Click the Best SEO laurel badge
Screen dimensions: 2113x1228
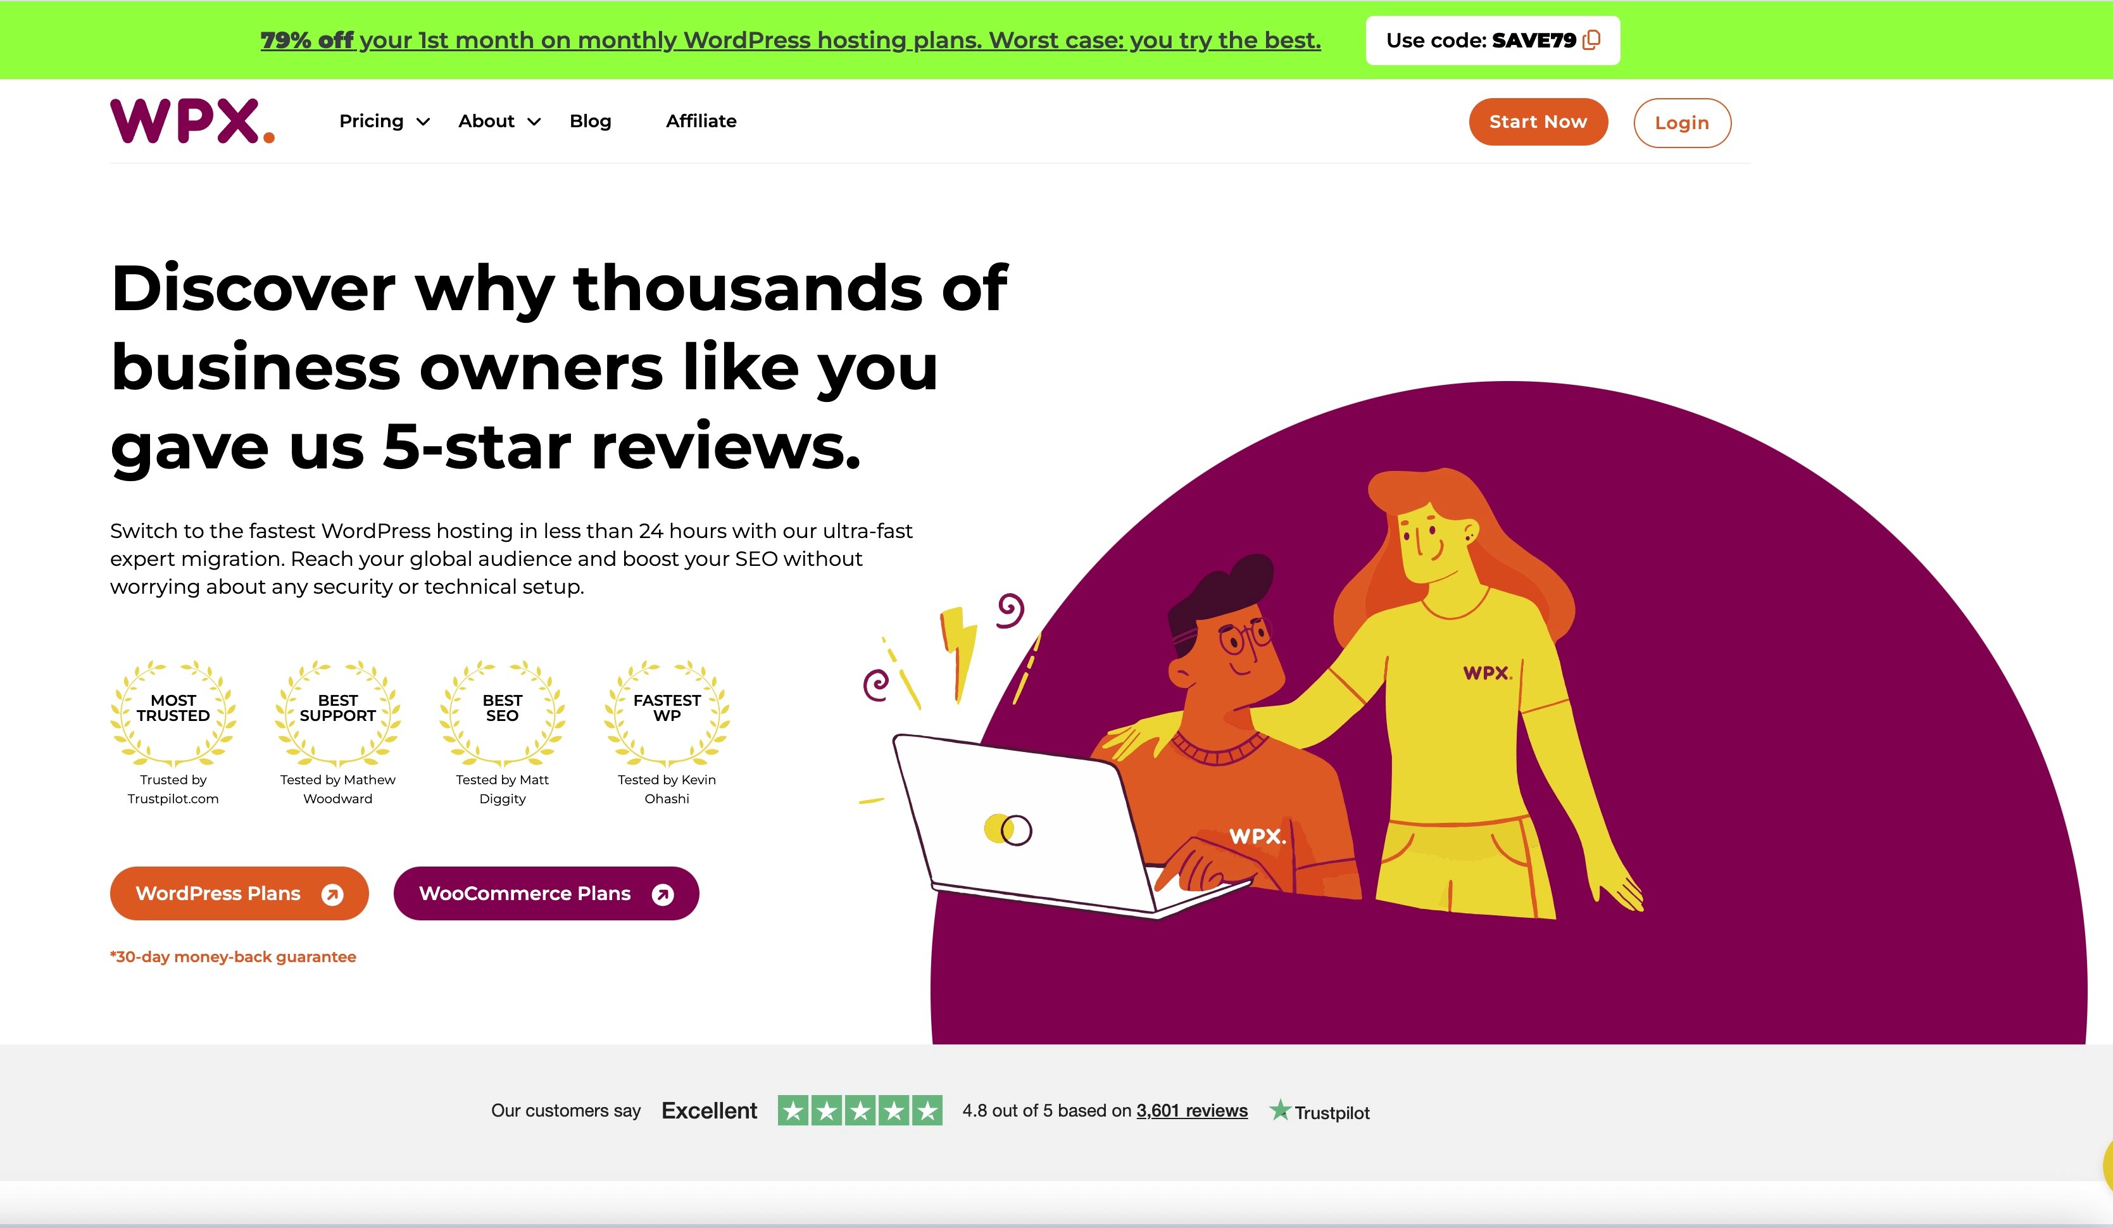tap(502, 713)
